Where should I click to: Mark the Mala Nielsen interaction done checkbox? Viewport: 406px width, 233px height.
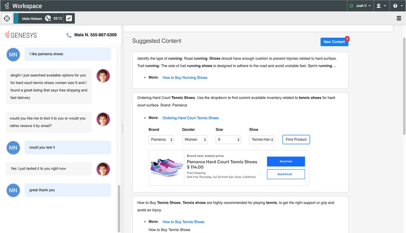(x=69, y=18)
